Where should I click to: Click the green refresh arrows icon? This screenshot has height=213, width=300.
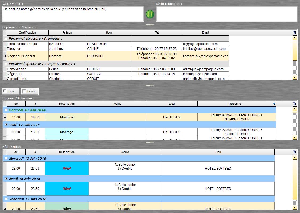click(150, 14)
